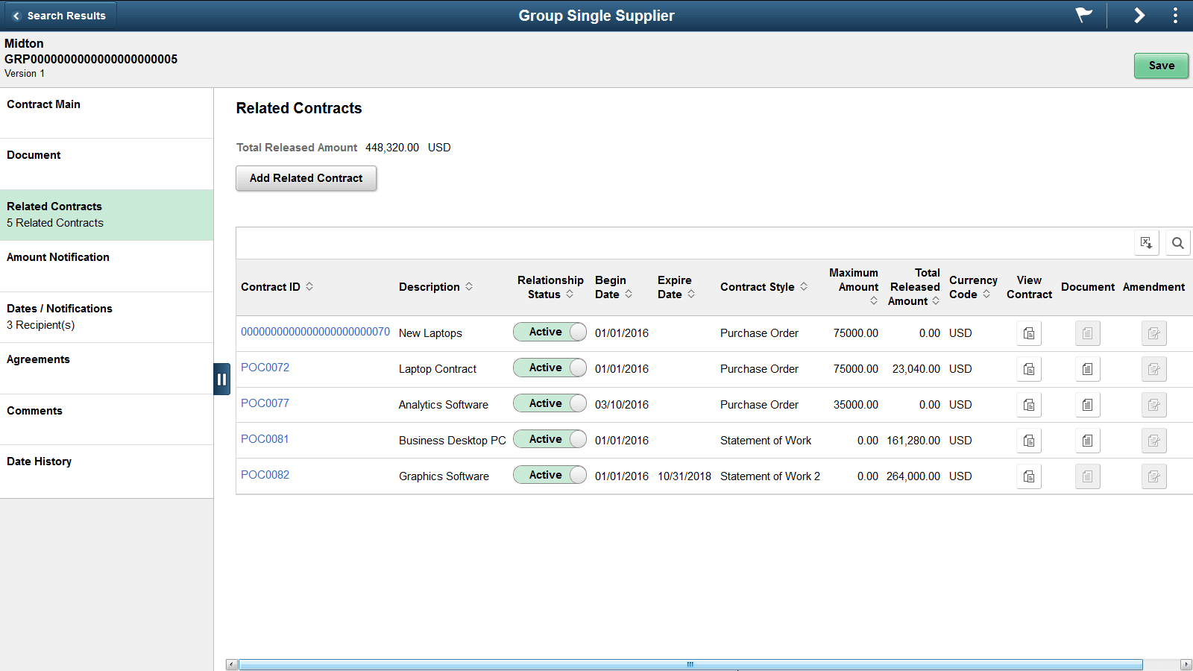Click the next-in-list arrow in top bar
This screenshot has width=1193, height=671.
(x=1139, y=15)
